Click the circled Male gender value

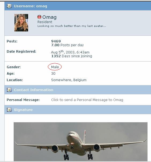[x=55, y=67]
